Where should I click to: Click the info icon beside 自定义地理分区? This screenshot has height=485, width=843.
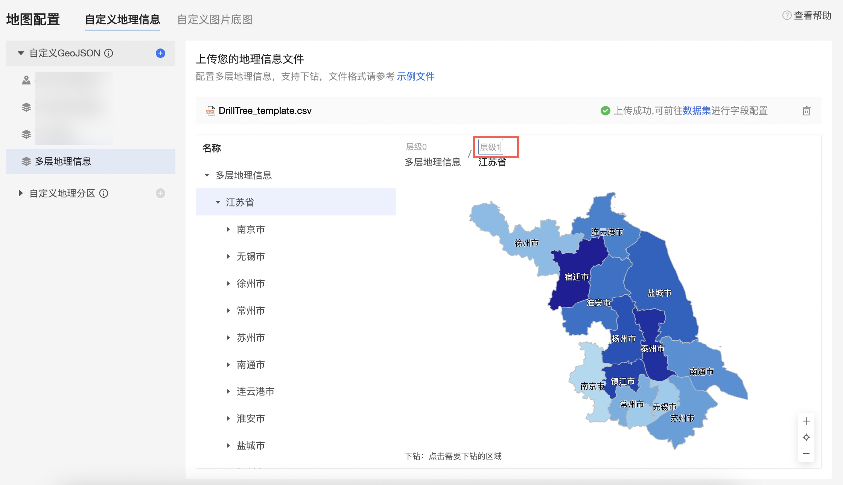[x=104, y=193]
